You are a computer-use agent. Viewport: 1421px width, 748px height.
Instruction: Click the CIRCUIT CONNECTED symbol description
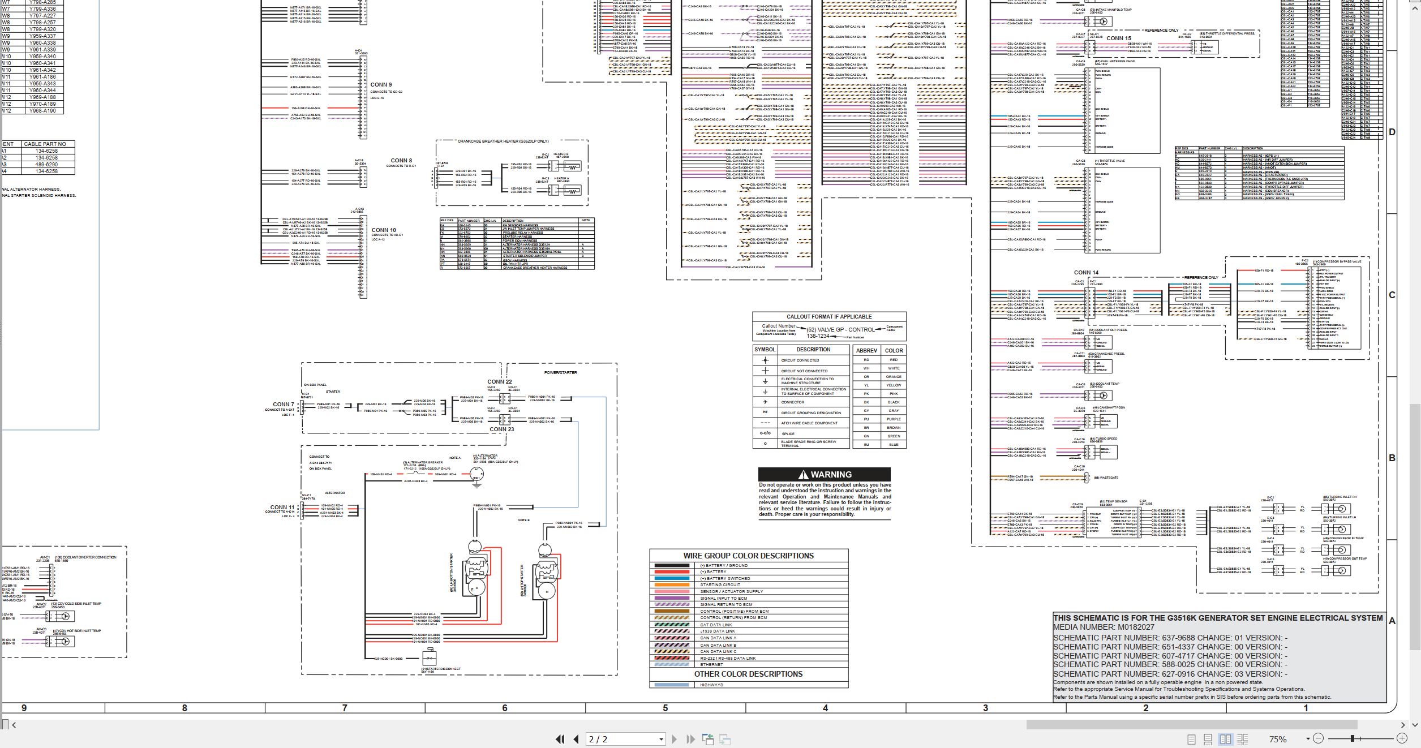(x=800, y=360)
